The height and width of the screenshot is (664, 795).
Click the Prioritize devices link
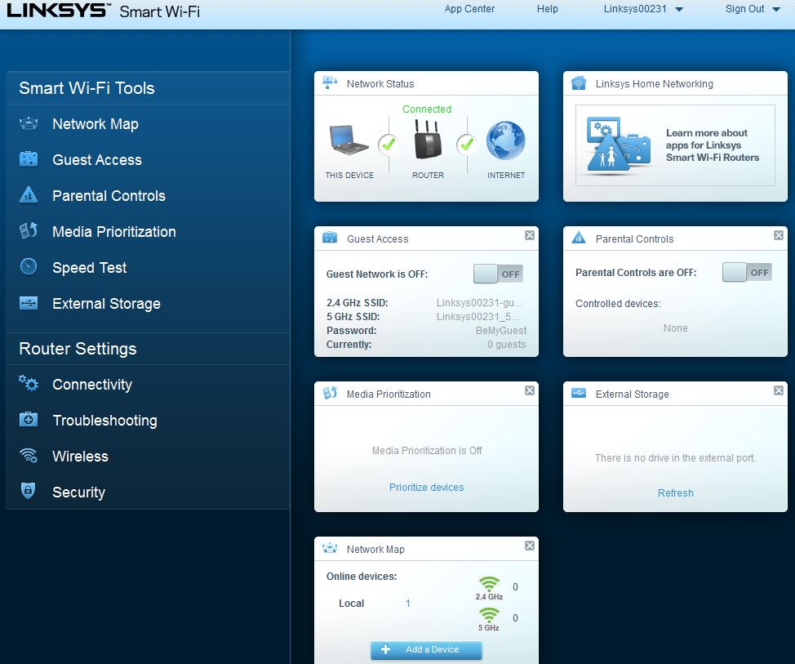[x=426, y=487]
